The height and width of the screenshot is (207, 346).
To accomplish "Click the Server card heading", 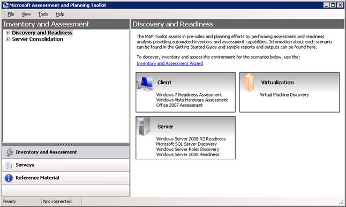I will (165, 127).
